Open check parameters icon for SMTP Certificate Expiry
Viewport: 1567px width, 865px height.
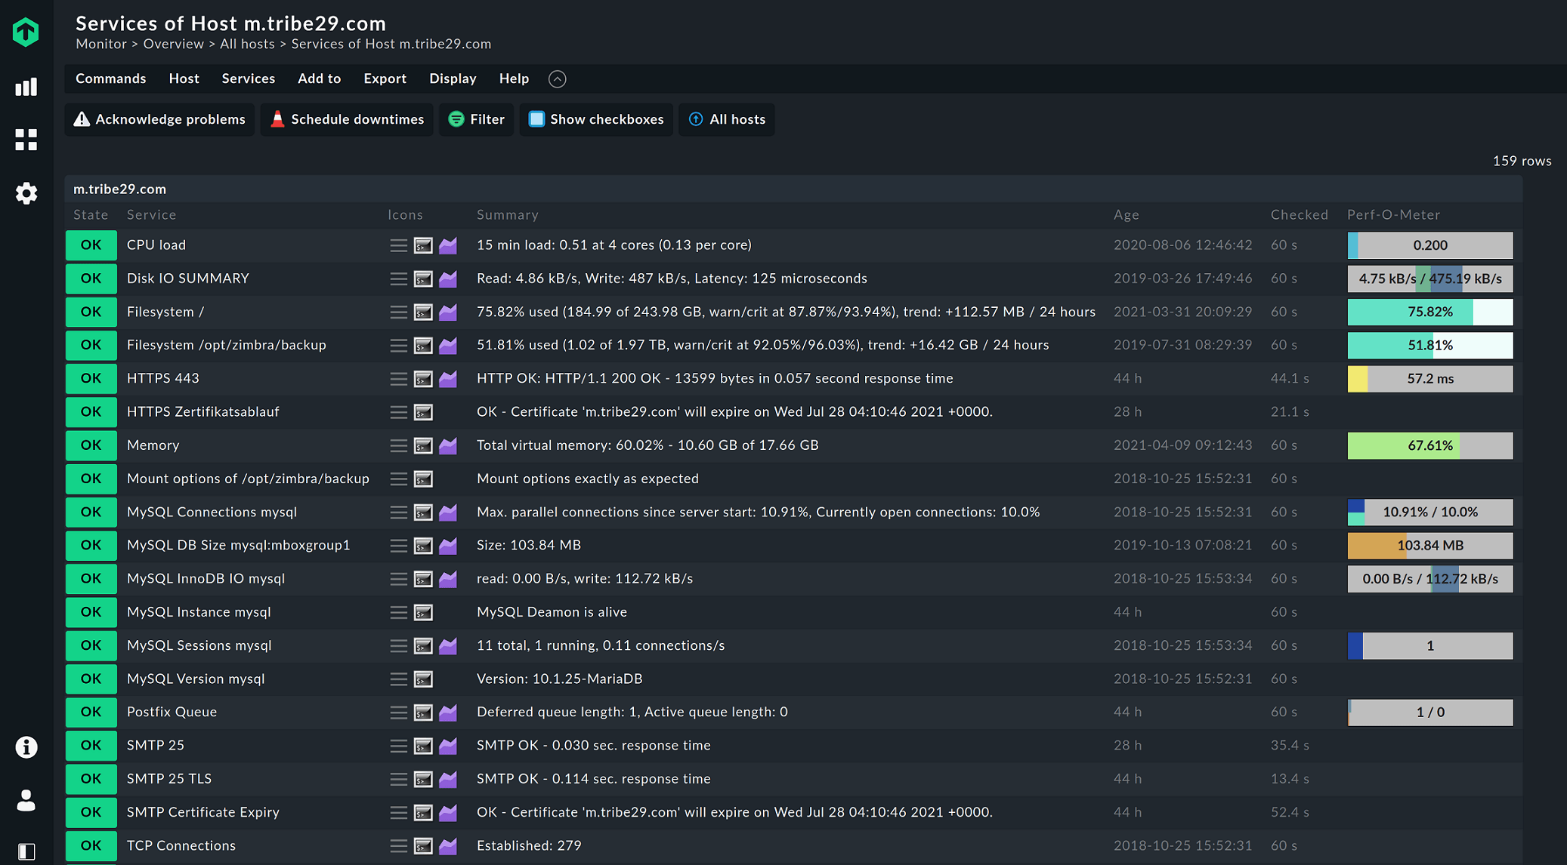pos(423,813)
